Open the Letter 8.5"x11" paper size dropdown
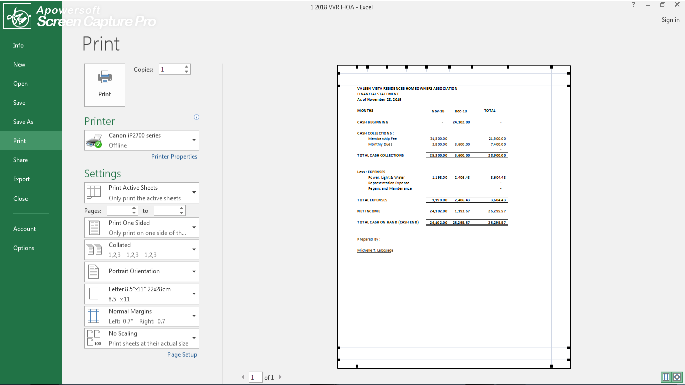The width and height of the screenshot is (685, 385). coord(141,294)
